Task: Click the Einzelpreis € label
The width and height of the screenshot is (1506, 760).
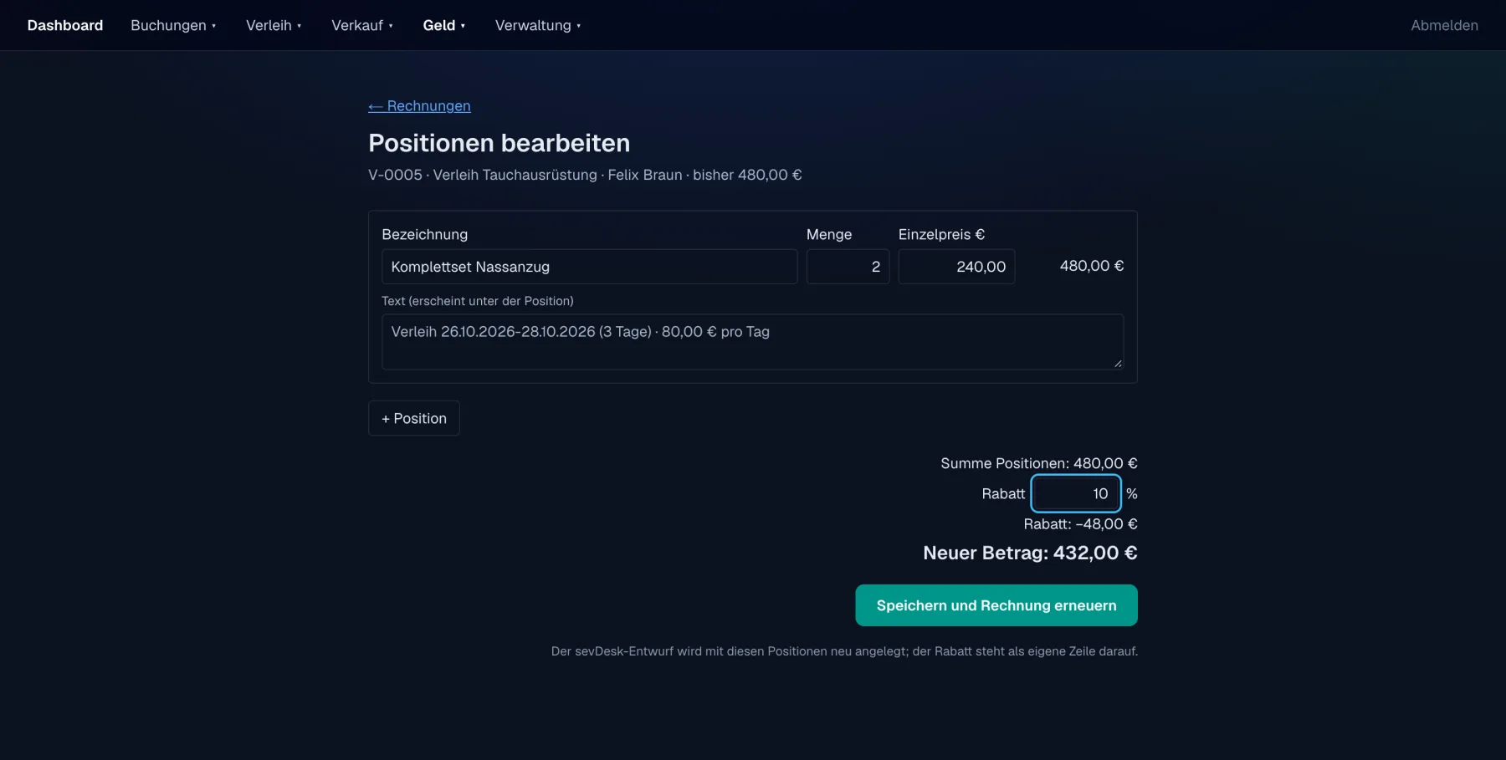Action: (941, 235)
